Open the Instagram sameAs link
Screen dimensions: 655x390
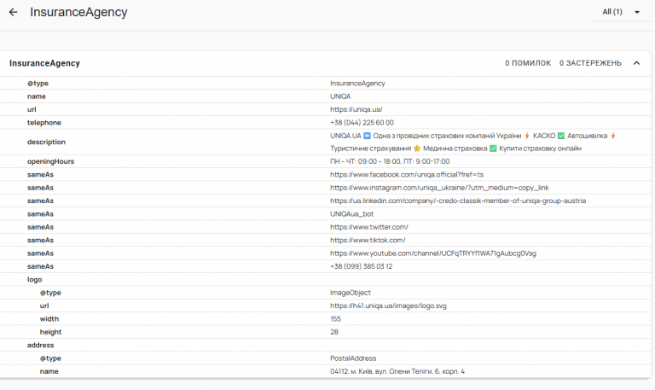pos(439,188)
